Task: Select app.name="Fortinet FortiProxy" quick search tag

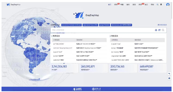Action: tap(71, 25)
